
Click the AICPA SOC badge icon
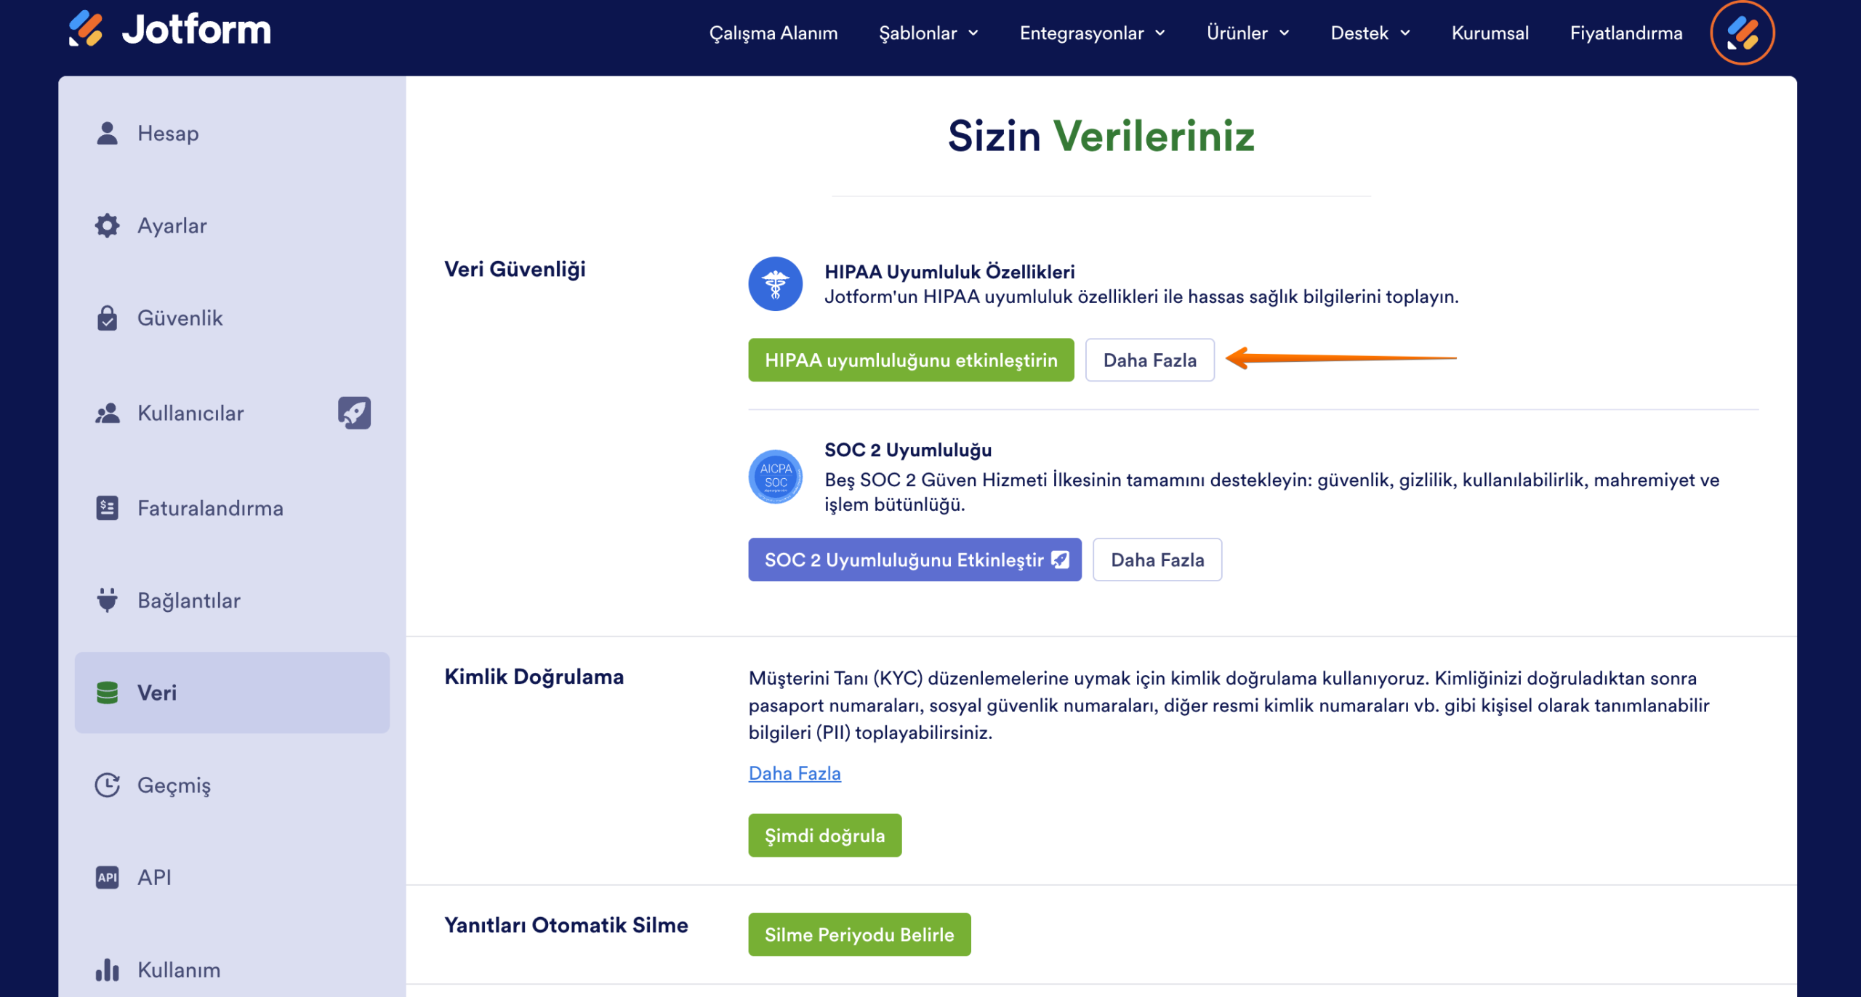[775, 477]
